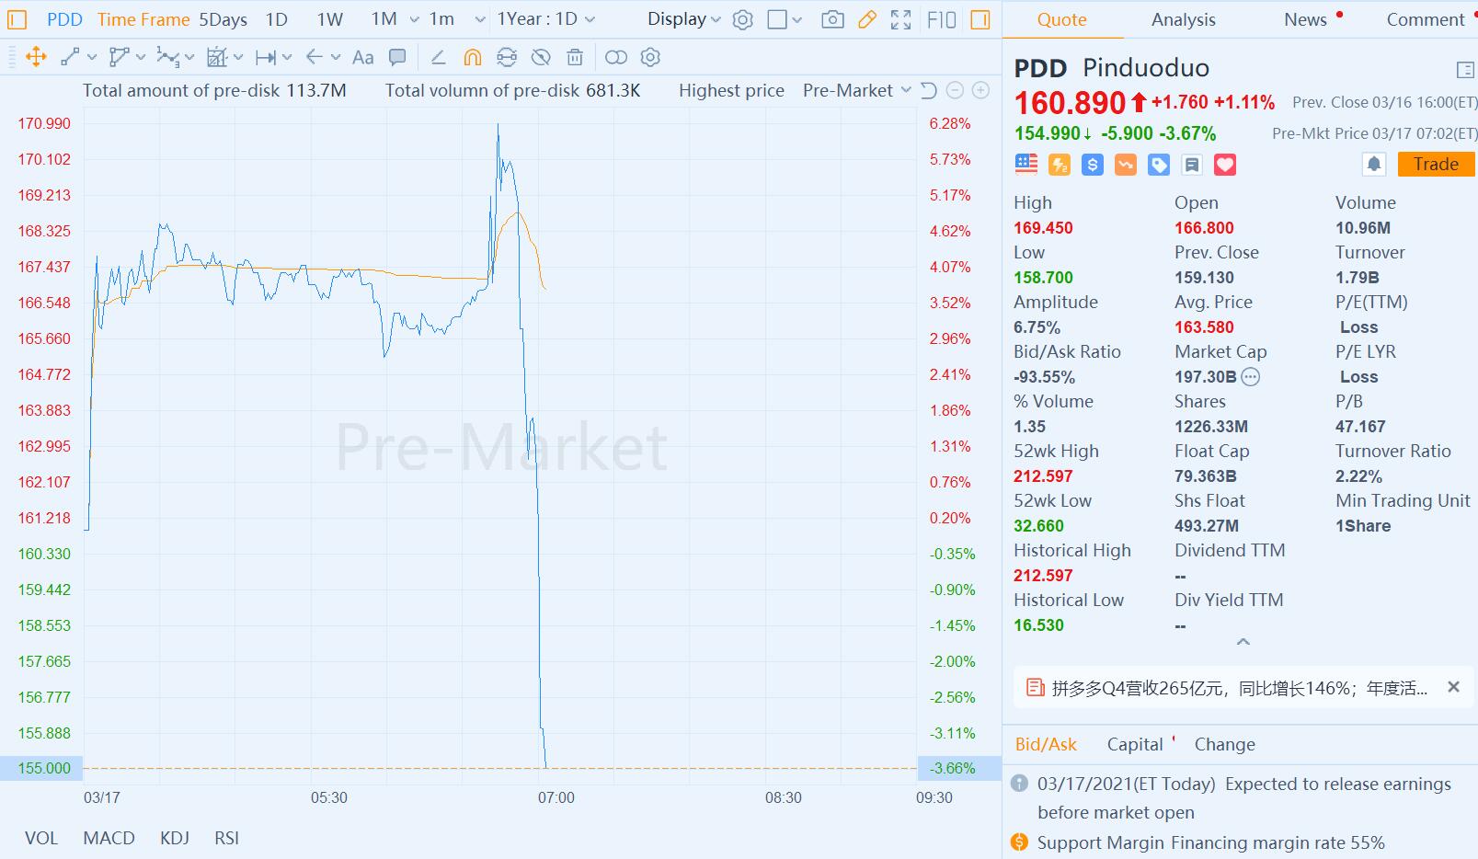Delete drawings using the trash icon

pos(574,57)
